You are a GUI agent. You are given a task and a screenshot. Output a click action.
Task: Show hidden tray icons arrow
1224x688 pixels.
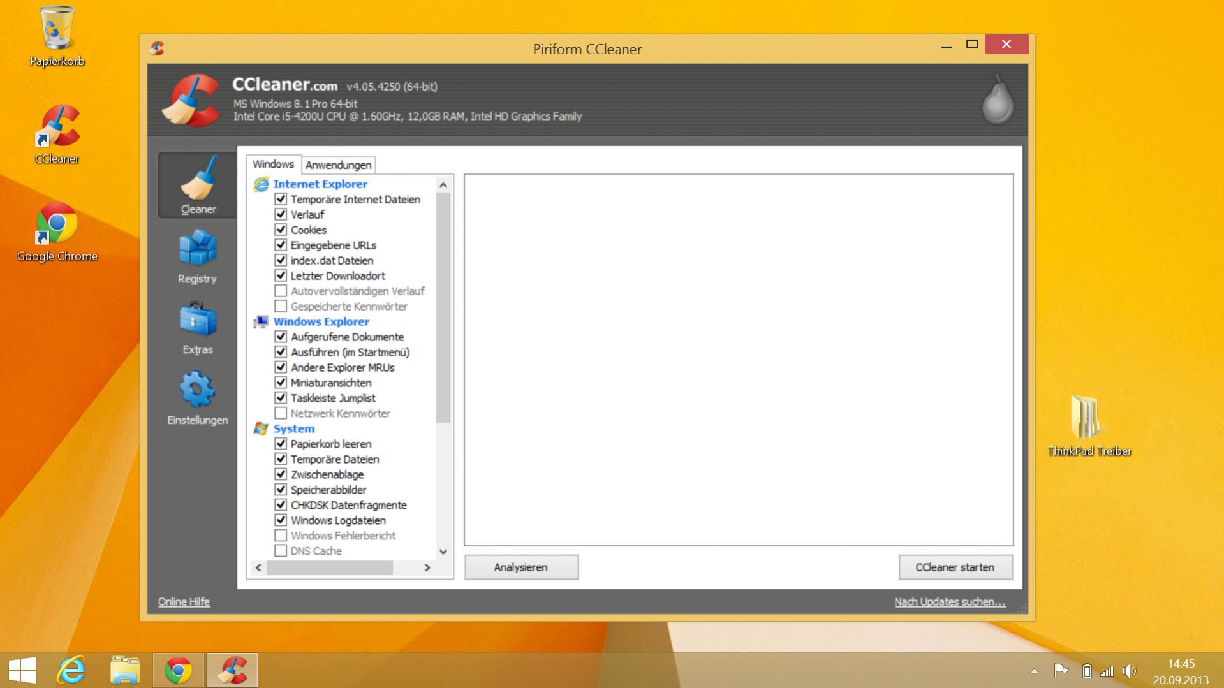pyautogui.click(x=1034, y=671)
